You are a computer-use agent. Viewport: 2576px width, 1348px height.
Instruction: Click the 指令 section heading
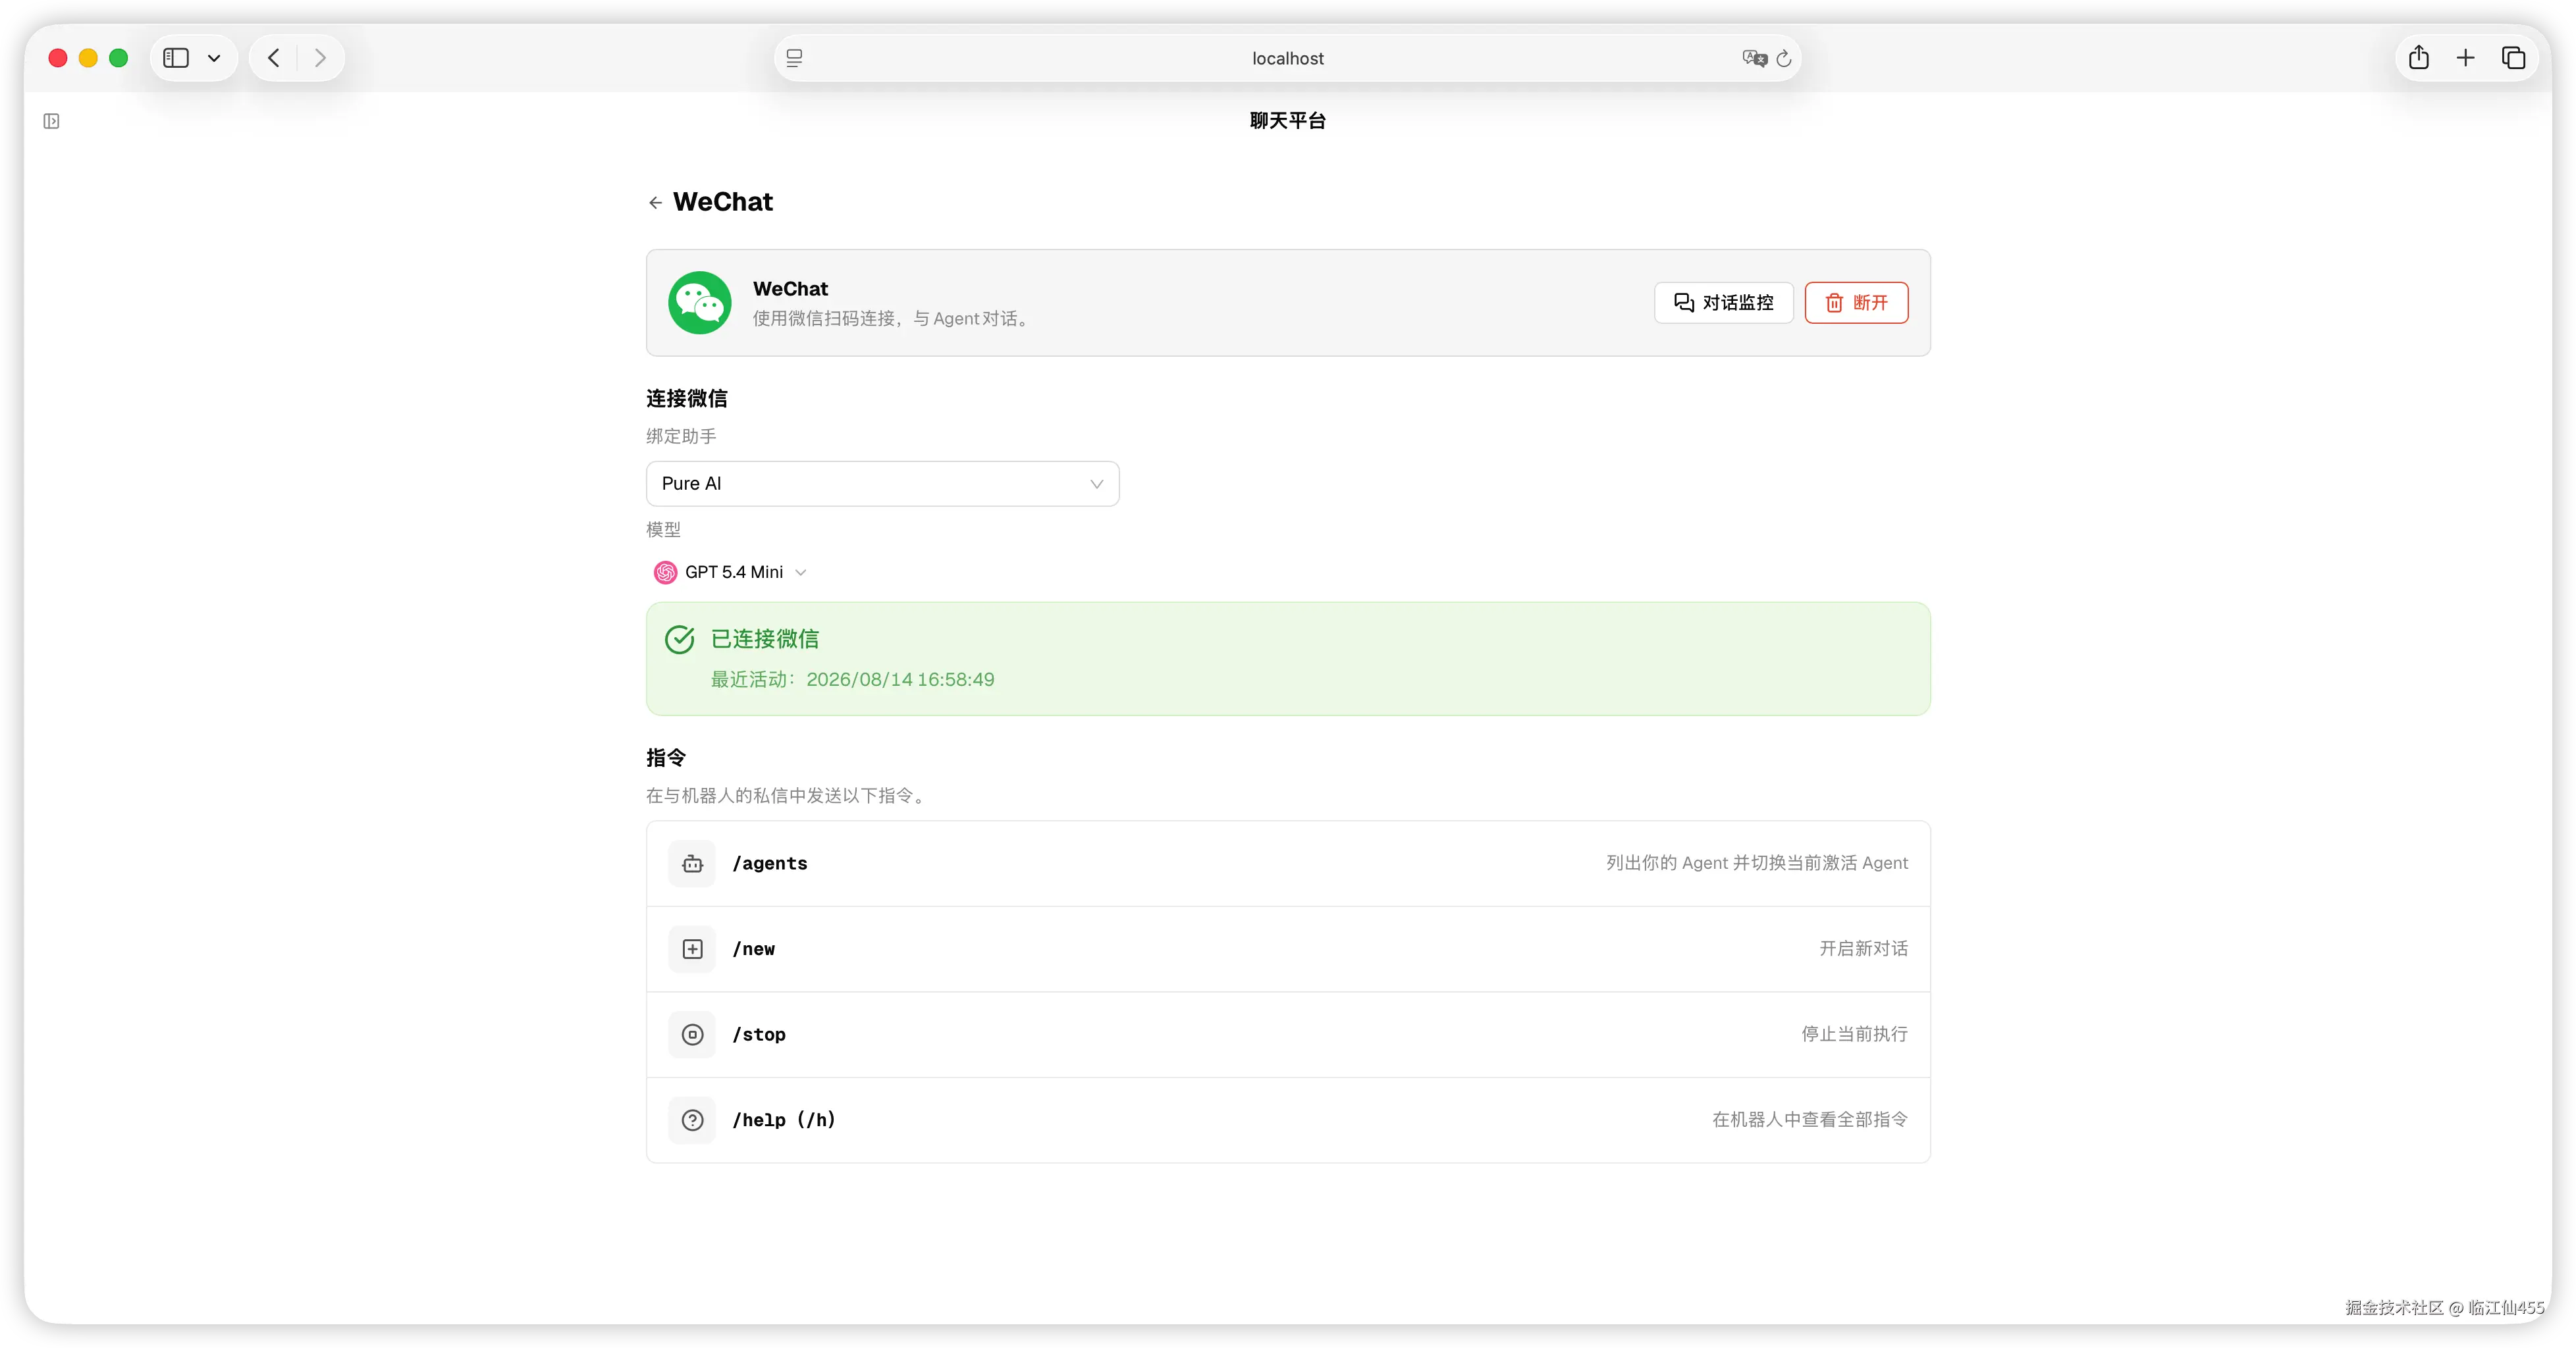coord(666,758)
